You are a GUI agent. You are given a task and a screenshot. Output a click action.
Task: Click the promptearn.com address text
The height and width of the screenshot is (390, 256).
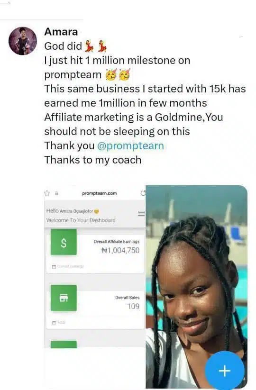pos(100,193)
